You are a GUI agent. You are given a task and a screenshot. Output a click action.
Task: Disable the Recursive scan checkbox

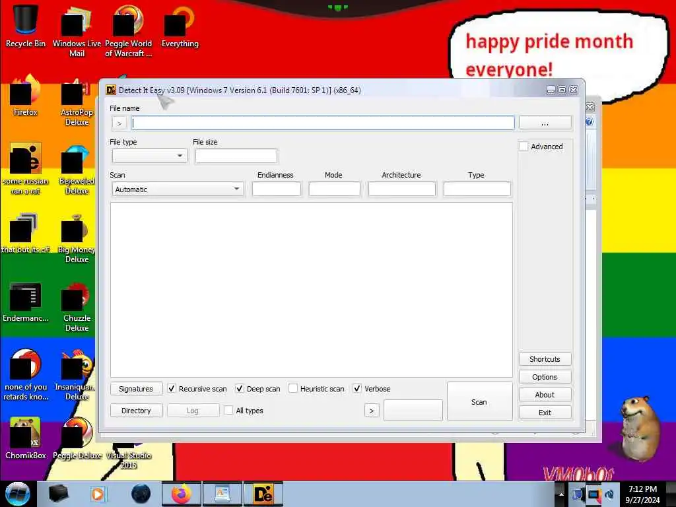(x=172, y=388)
